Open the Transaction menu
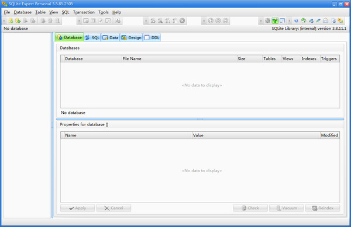 click(x=84, y=12)
